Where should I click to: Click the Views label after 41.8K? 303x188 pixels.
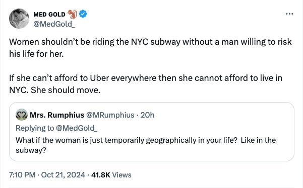pyautogui.click(x=122, y=175)
